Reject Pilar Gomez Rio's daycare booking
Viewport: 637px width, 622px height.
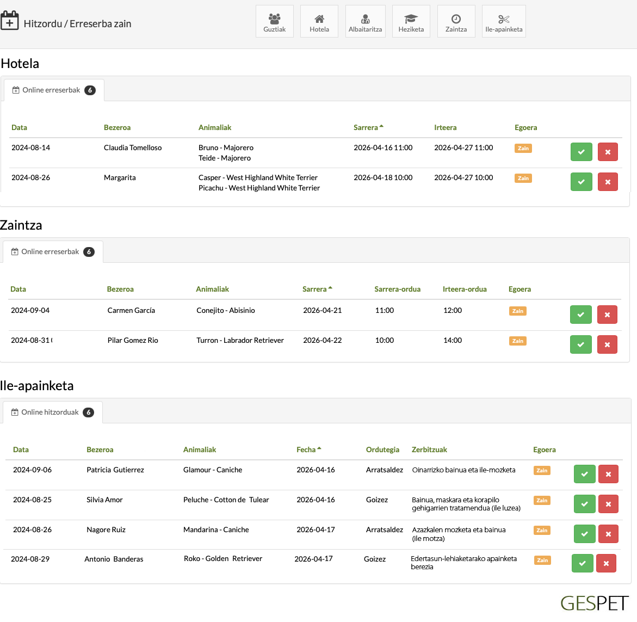tap(607, 344)
